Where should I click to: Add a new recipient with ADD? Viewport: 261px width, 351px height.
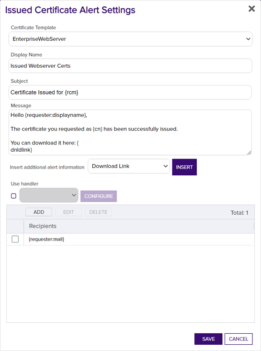(x=39, y=212)
